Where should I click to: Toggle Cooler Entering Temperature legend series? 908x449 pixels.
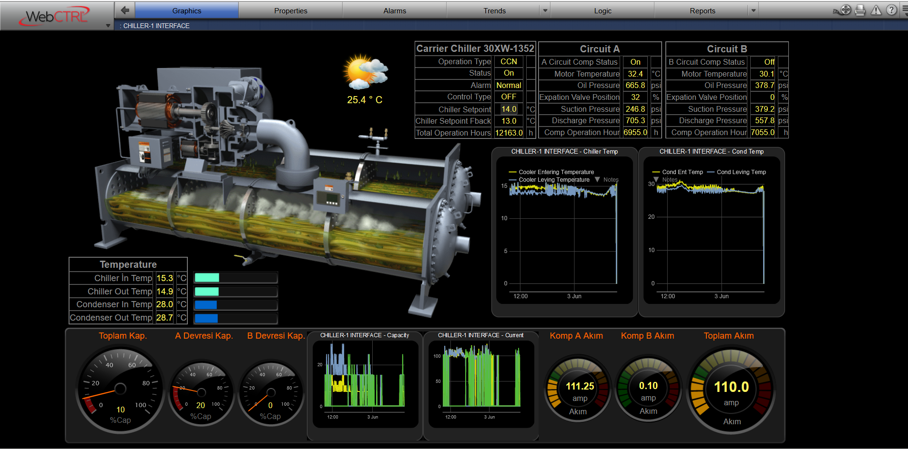pyautogui.click(x=556, y=172)
